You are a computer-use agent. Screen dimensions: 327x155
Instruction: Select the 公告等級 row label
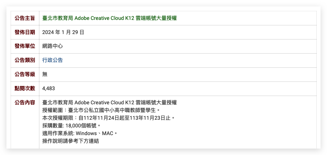point(25,74)
